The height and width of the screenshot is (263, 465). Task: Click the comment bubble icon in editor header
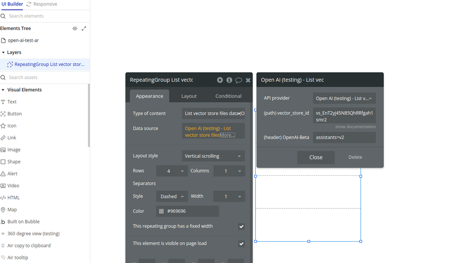[238, 80]
